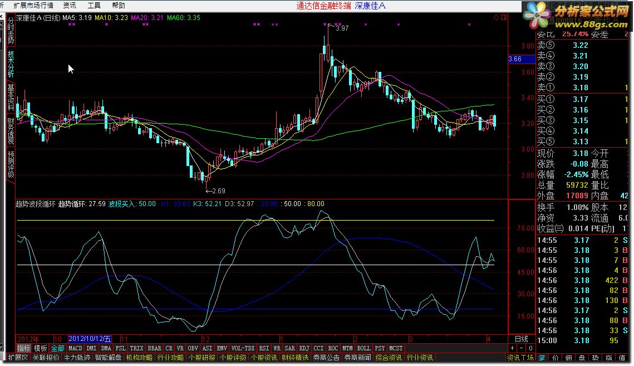
Task: Open the 券商公告 tab
Action: 326,358
